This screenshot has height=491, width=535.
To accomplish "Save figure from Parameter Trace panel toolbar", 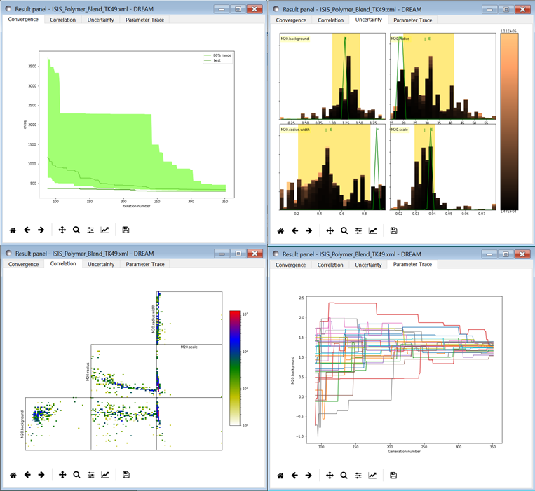I will point(393,475).
